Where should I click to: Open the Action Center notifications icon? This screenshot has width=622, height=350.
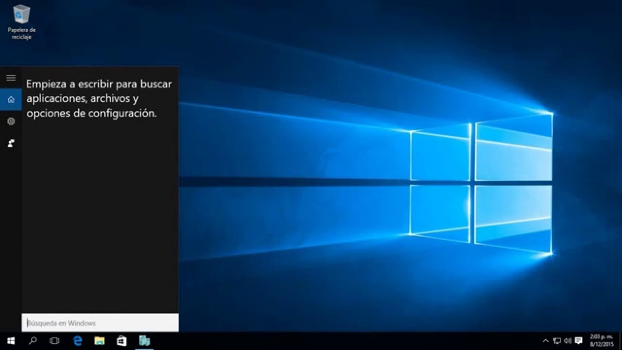(x=579, y=341)
